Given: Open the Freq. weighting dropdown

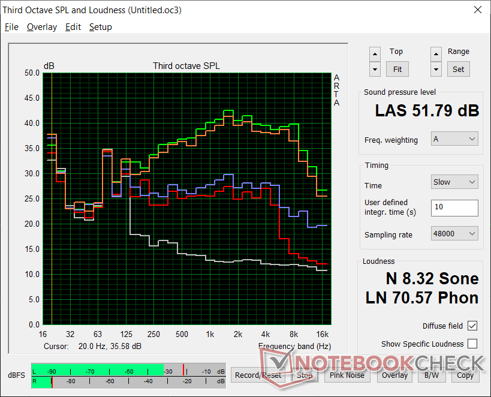Looking at the screenshot, I should (454, 139).
